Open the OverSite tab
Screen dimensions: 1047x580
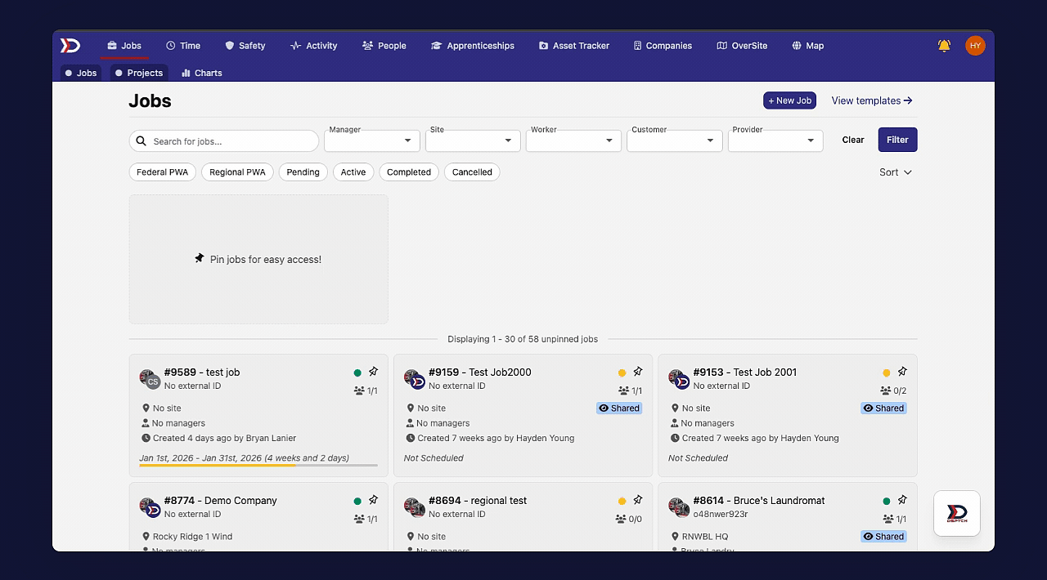pyautogui.click(x=742, y=46)
